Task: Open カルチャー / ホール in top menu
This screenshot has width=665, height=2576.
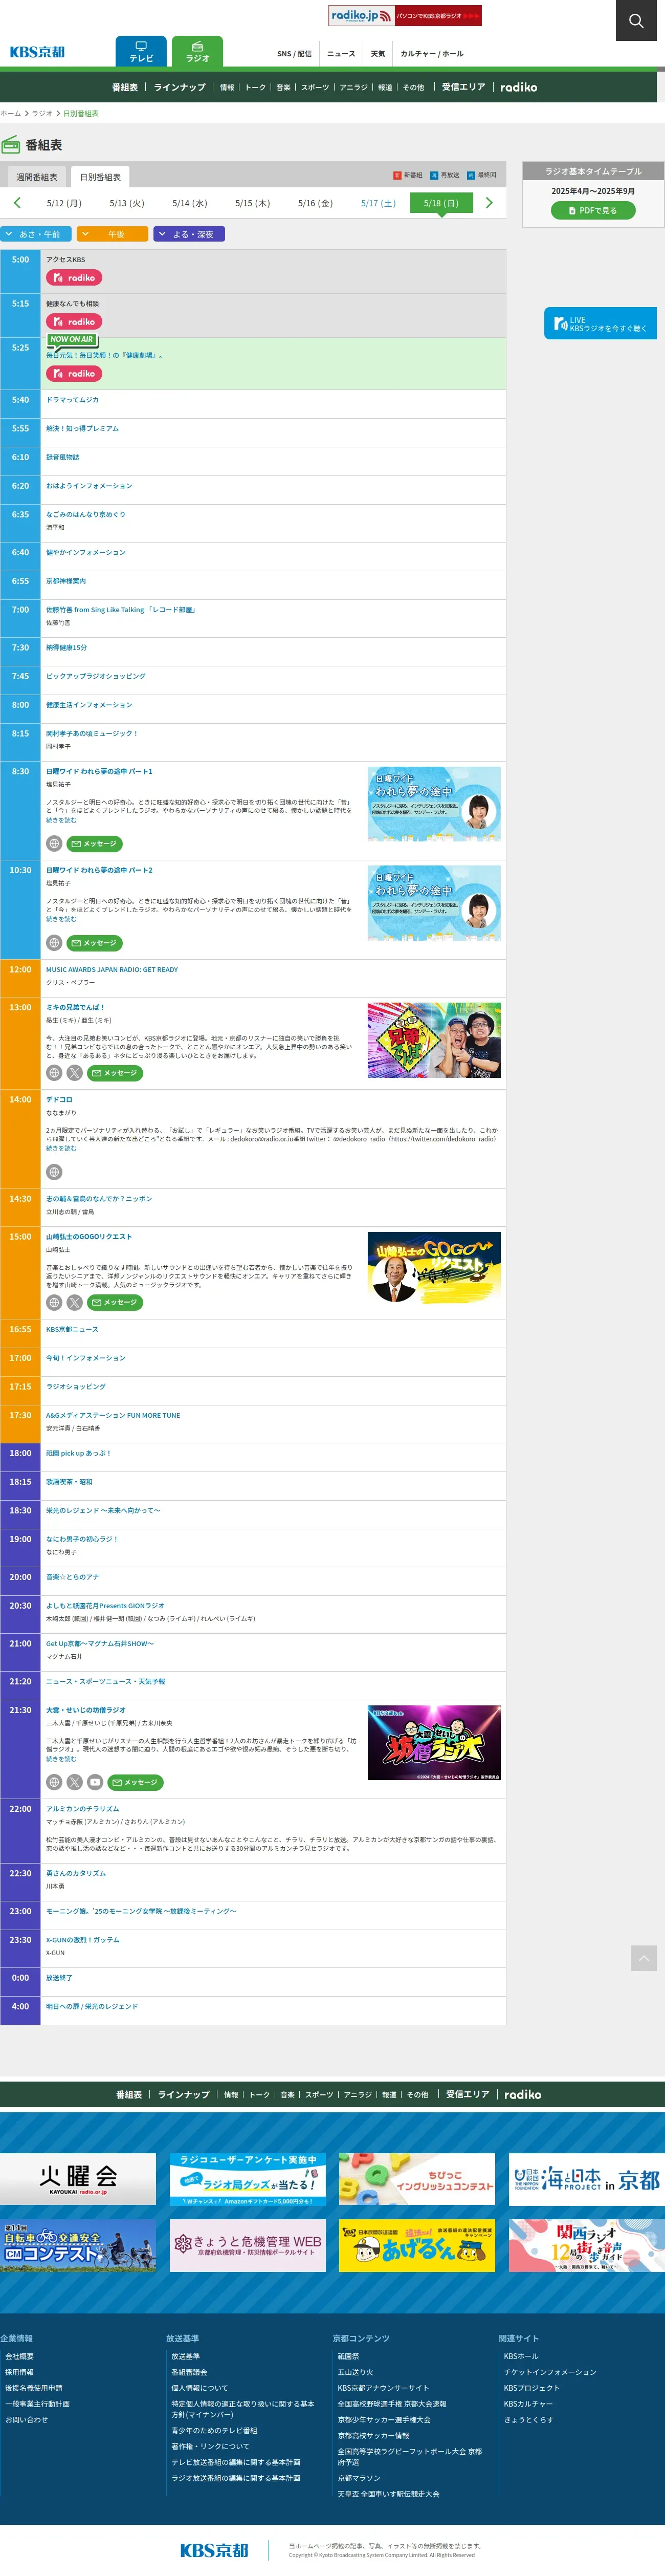Action: pyautogui.click(x=432, y=54)
